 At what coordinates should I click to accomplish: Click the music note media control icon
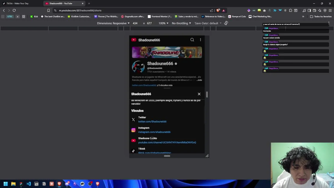304,10
